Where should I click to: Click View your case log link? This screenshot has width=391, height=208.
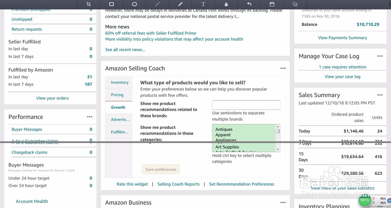(343, 77)
